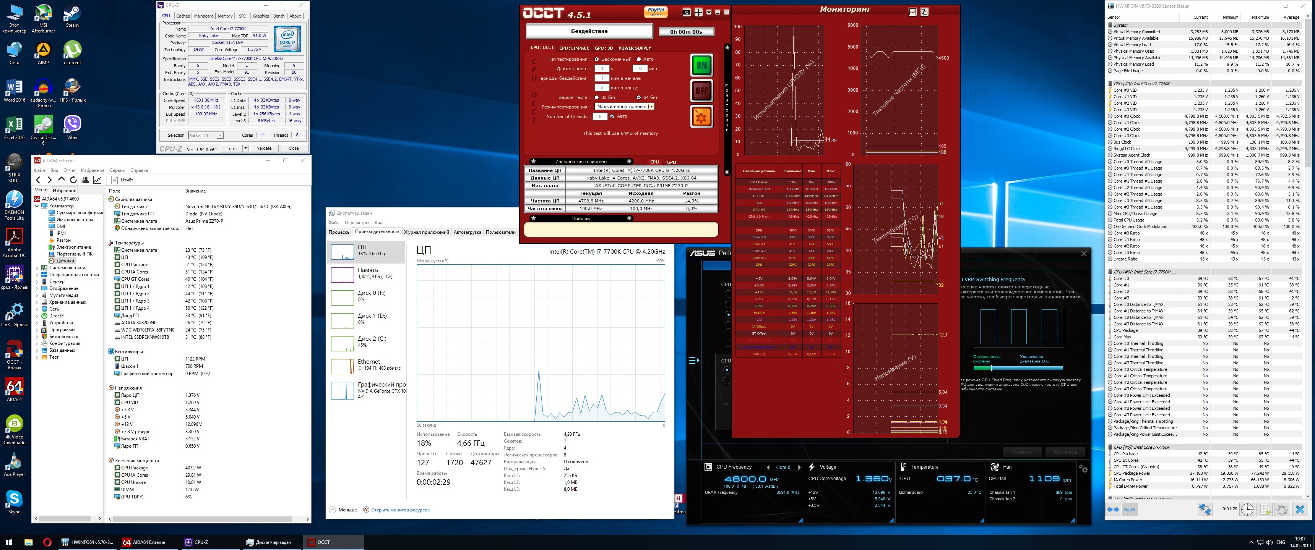Click HWiNFO log file add icon
The height and width of the screenshot is (550, 1315).
point(1265,509)
